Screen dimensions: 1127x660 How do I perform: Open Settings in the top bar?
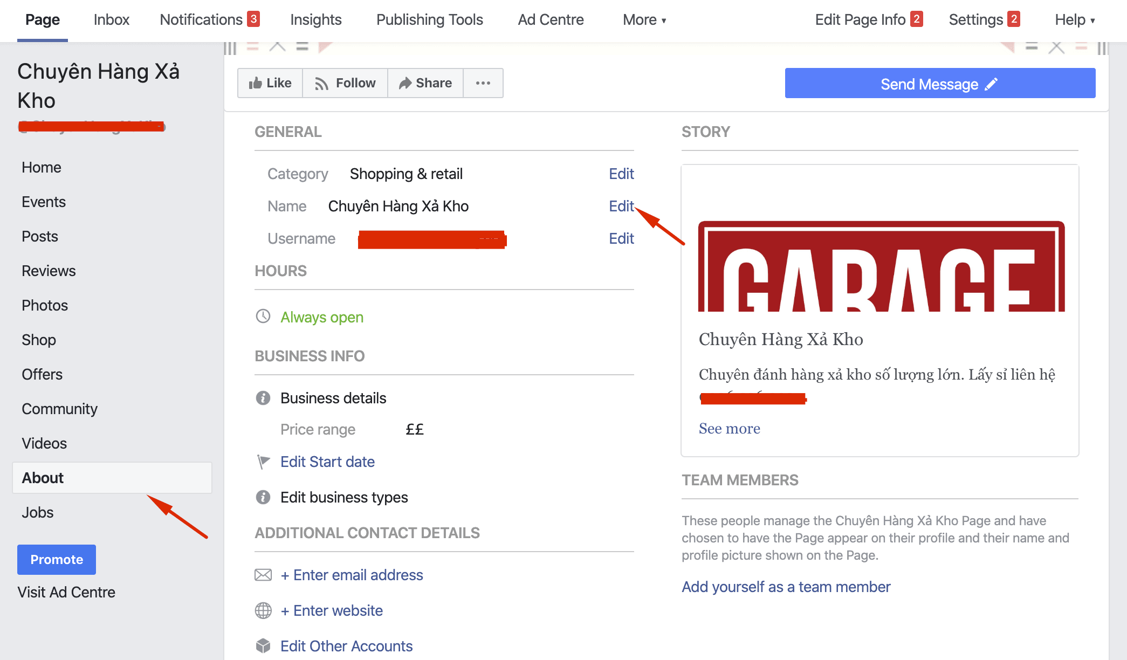tap(975, 20)
